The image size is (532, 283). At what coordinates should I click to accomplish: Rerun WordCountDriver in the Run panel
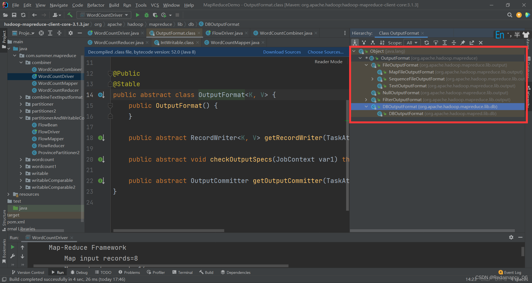(12, 247)
